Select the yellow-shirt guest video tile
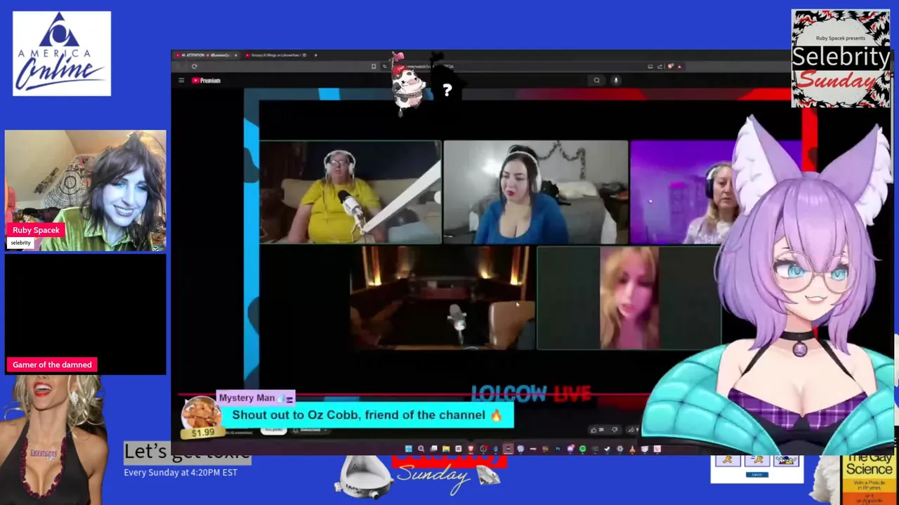 click(x=350, y=192)
